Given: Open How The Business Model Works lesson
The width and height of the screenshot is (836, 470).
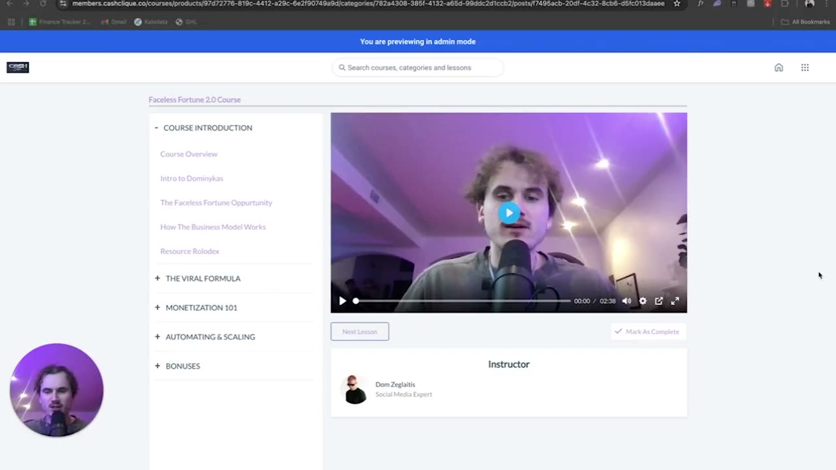Looking at the screenshot, I should coord(213,227).
